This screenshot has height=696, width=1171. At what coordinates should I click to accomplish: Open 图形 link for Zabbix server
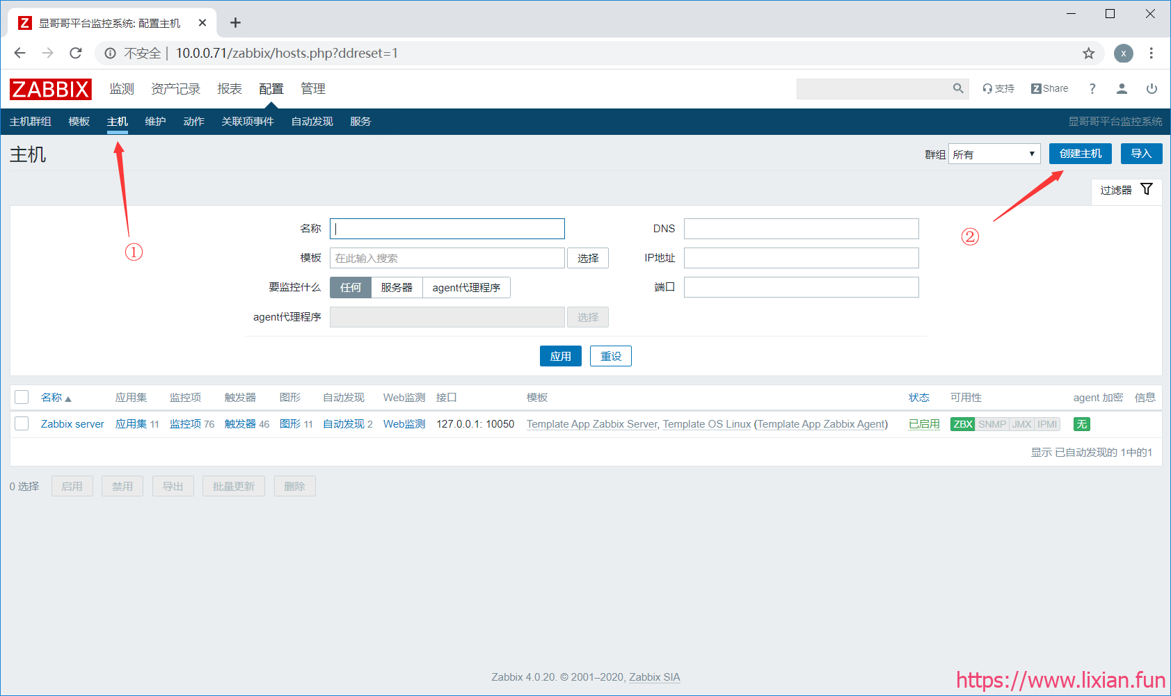point(290,424)
